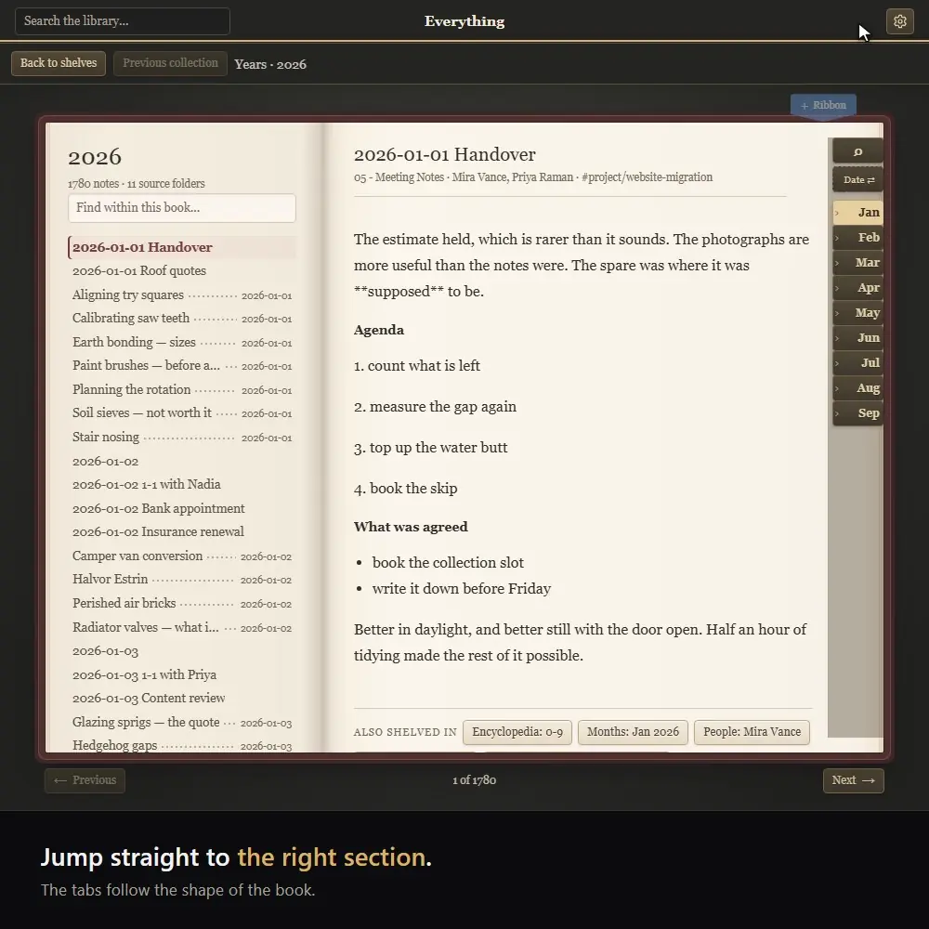Open note 2026-01-02 Insurance renewal
The height and width of the screenshot is (929, 929).
182,532
